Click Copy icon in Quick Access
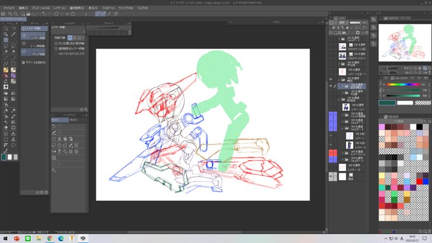Viewport: 432px width, 243px height. point(65,139)
